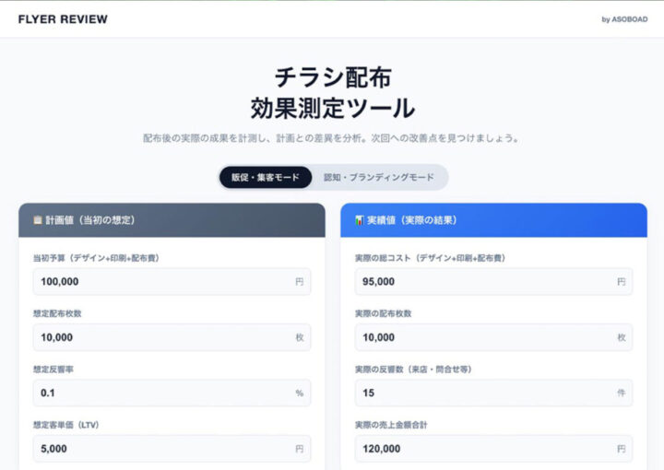664x470 pixels.
Task: Click the 実際の売上金額合計 label
Action: [391, 425]
